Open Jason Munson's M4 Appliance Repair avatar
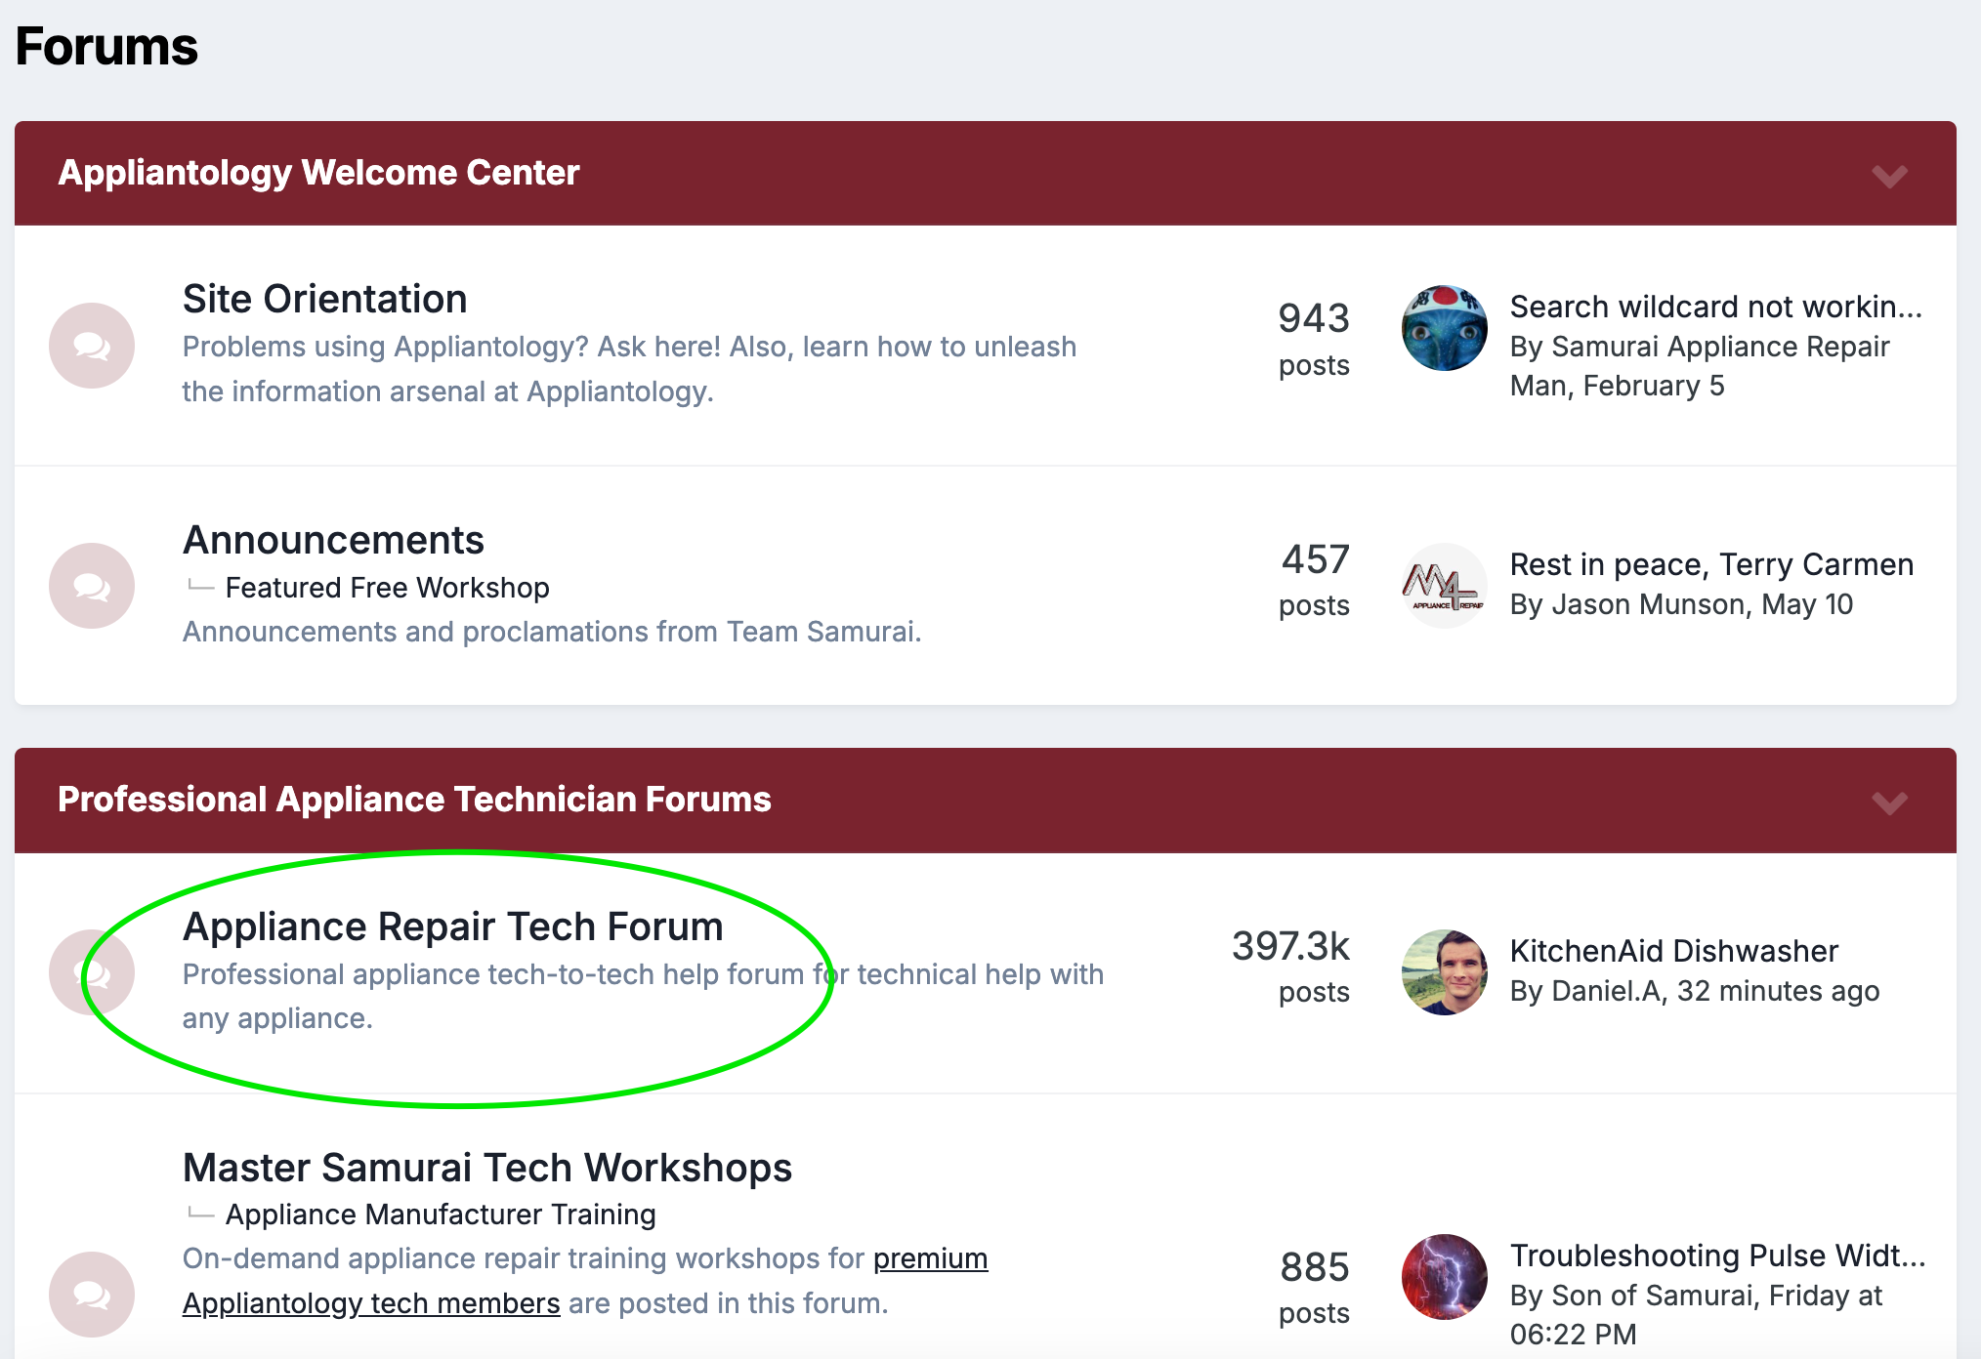 click(x=1444, y=586)
